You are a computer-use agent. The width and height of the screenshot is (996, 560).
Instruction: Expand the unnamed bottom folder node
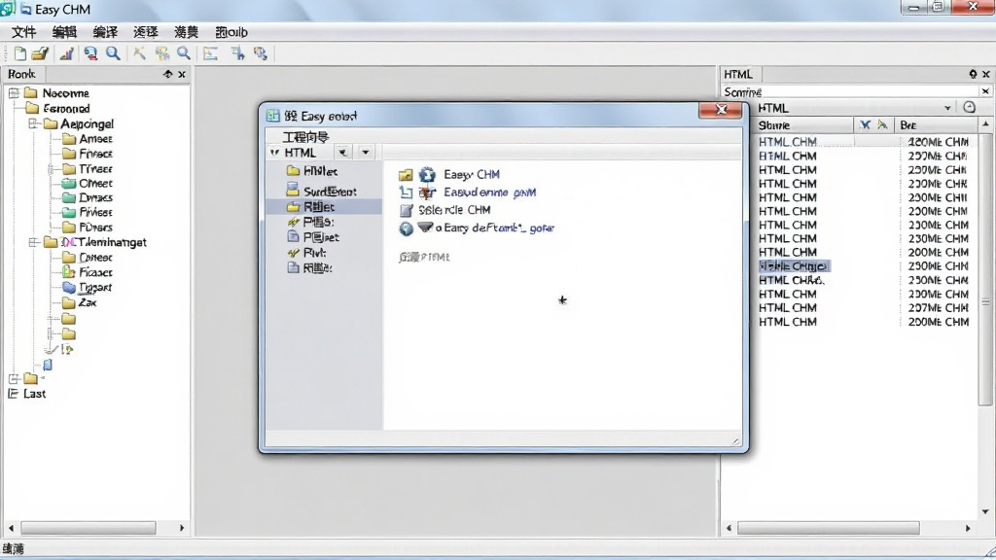(14, 379)
